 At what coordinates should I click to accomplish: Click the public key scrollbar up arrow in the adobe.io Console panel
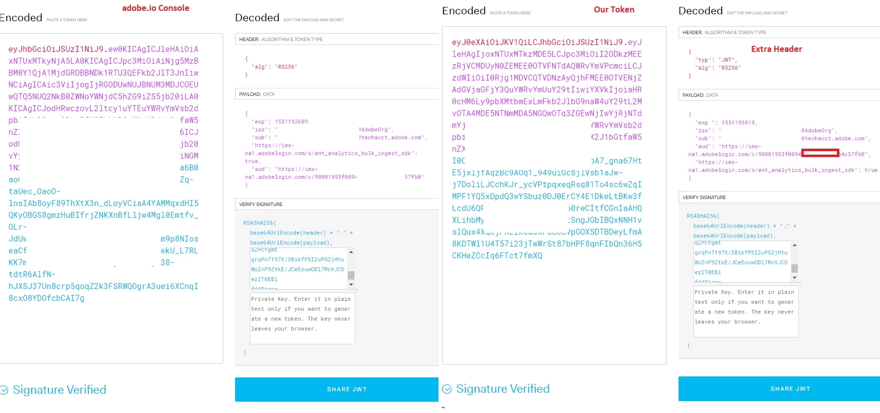[351, 252]
